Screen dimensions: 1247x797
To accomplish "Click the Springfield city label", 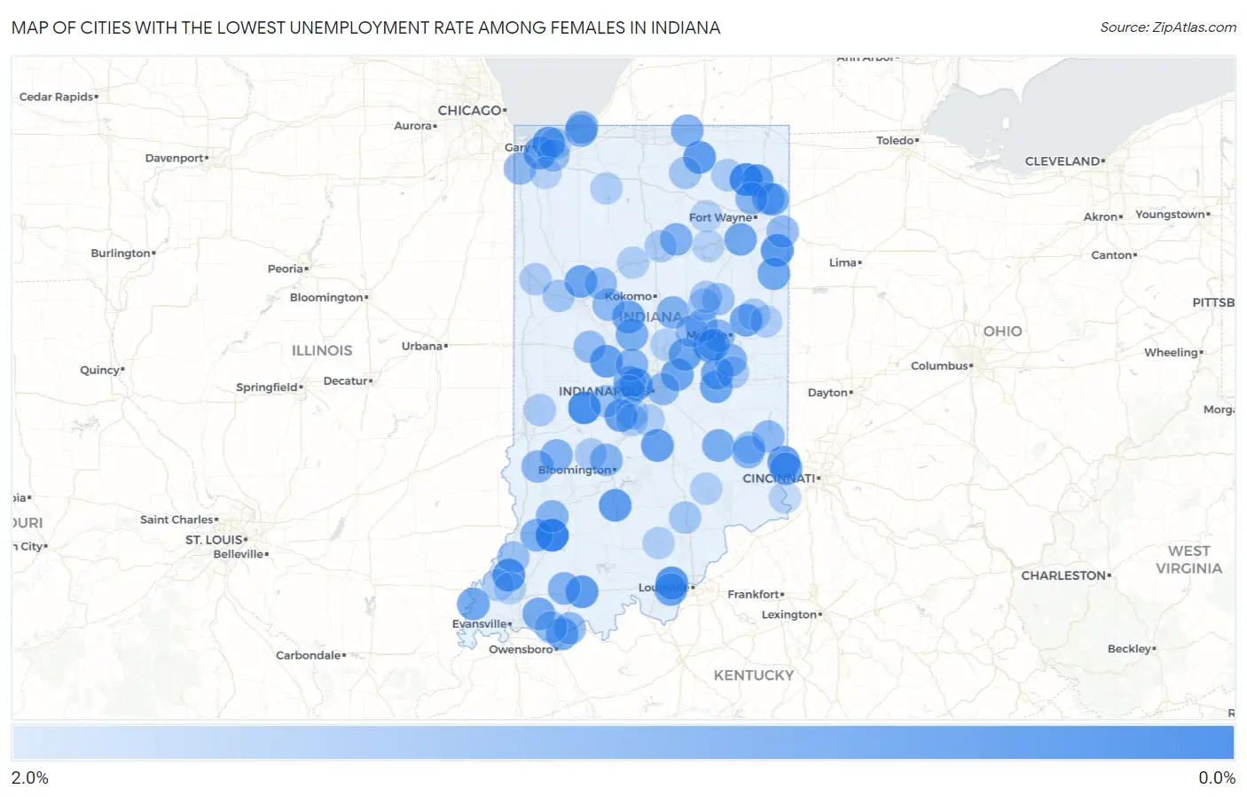I will 267,387.
